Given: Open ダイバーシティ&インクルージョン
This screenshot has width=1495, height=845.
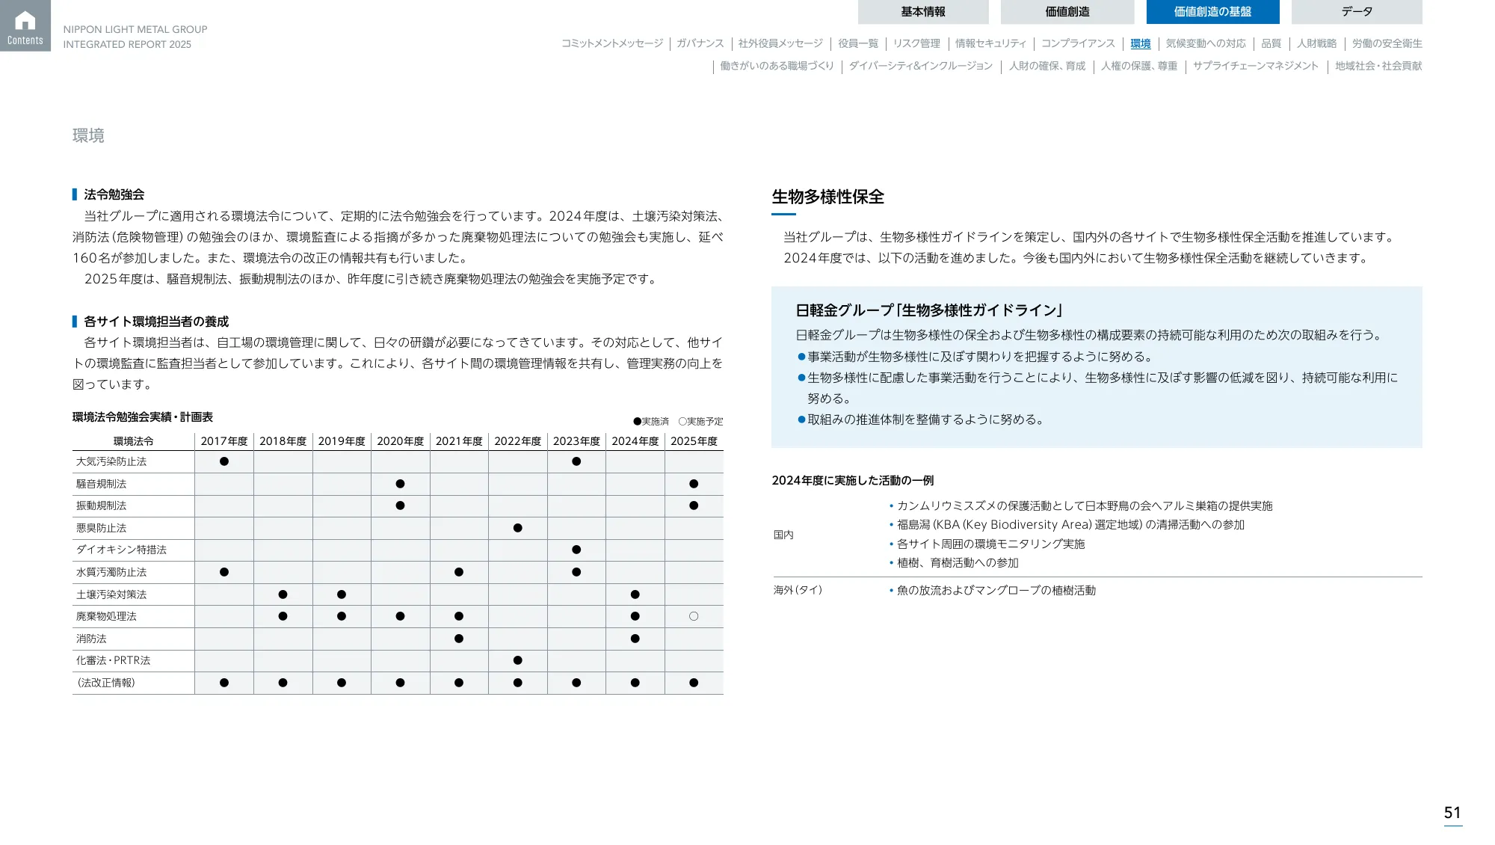Looking at the screenshot, I should pos(921,66).
